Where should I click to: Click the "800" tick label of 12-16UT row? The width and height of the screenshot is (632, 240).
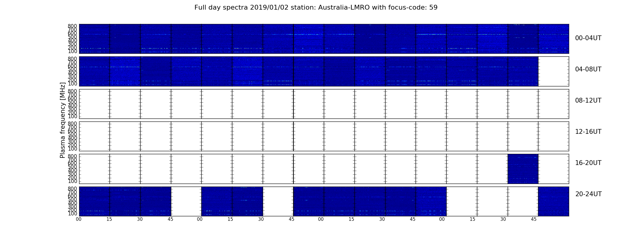pyautogui.click(x=72, y=124)
